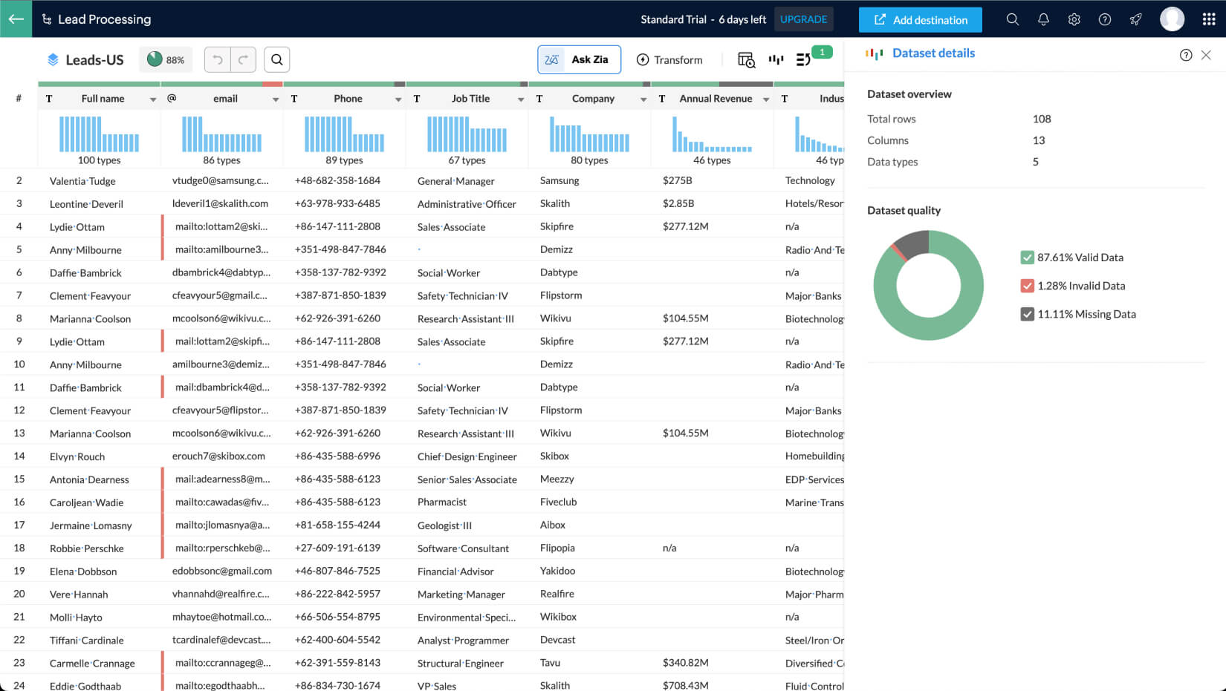Toggle the Missing Data checkbox

(x=1027, y=314)
